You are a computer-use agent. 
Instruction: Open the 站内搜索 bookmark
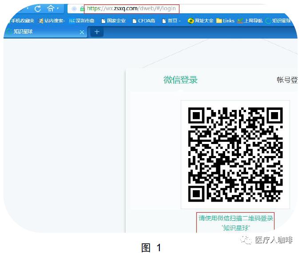52,21
